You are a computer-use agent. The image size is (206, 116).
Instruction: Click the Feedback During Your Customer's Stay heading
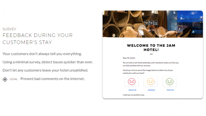pos(38,39)
